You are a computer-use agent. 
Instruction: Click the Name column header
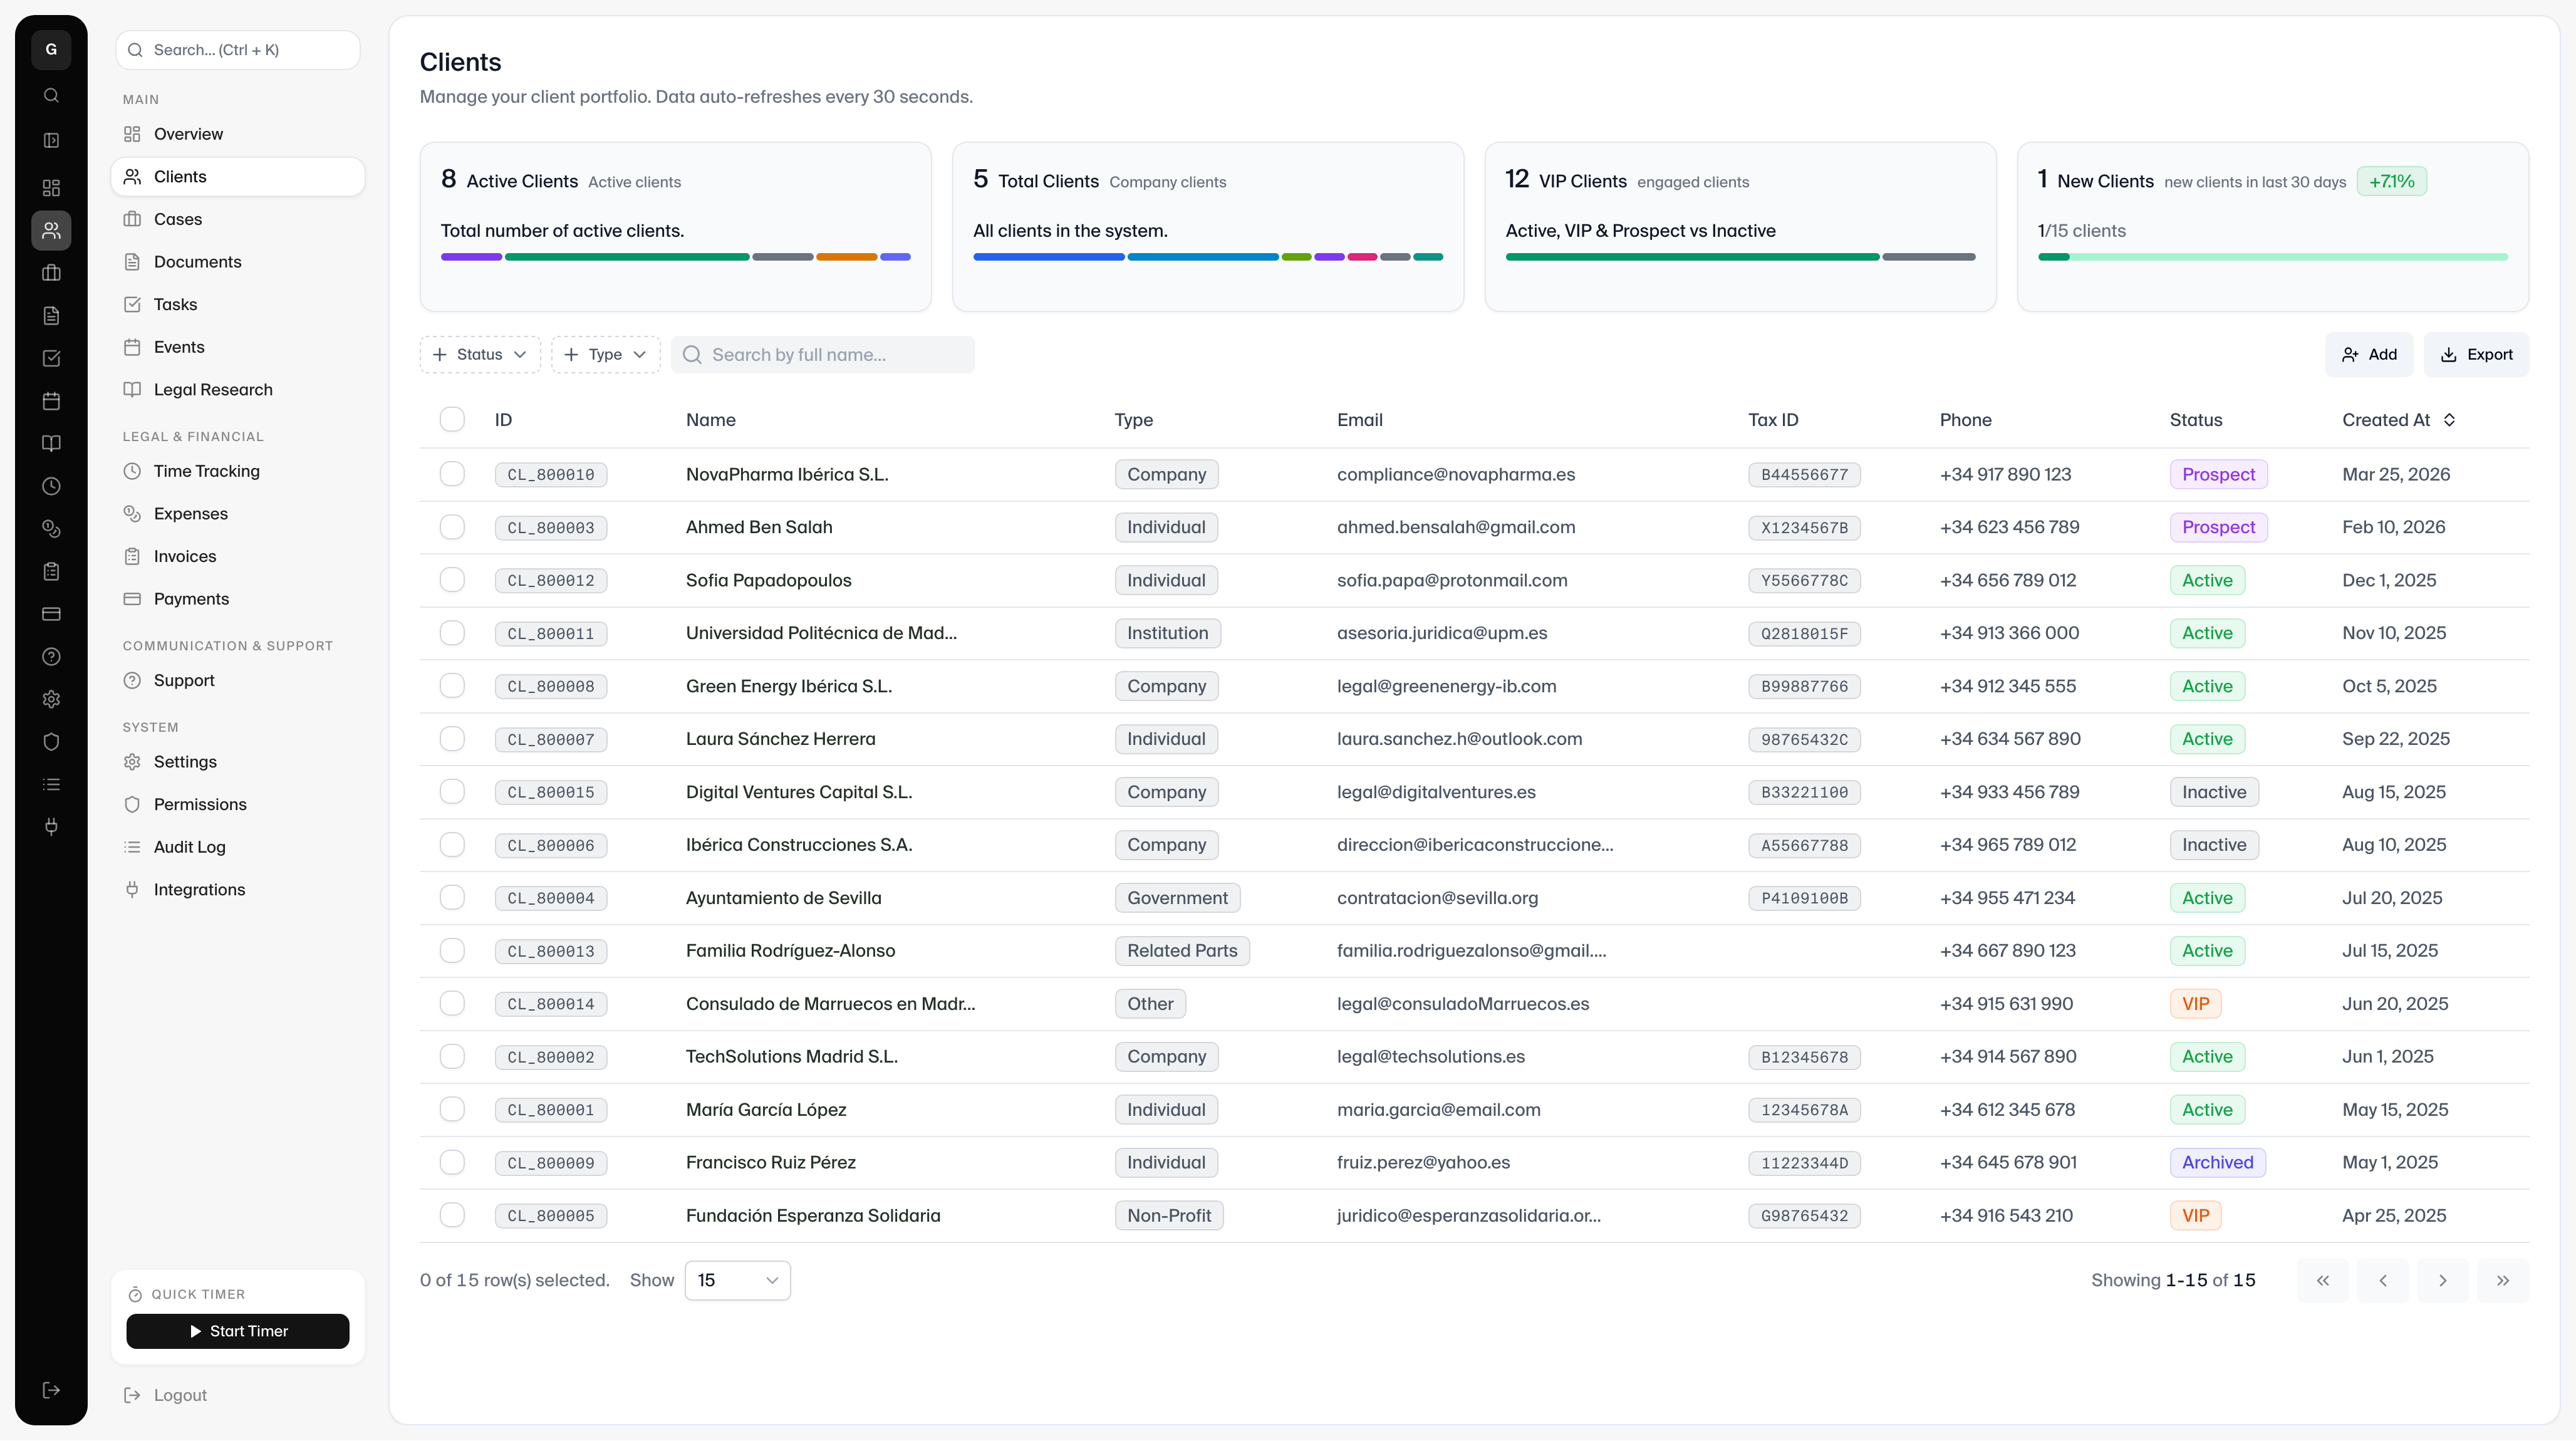710,420
